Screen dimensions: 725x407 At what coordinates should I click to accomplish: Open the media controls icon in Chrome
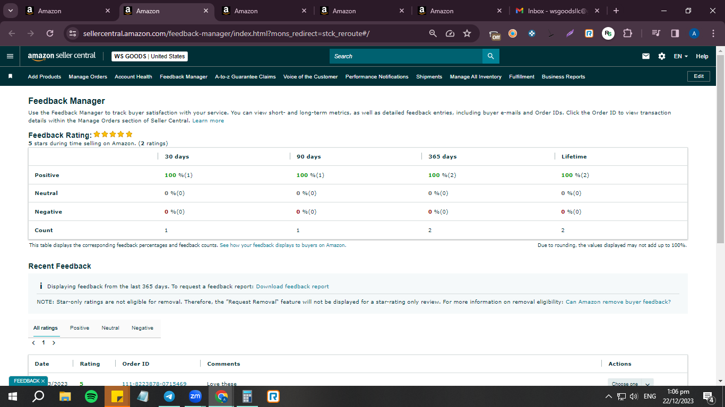coord(656,33)
